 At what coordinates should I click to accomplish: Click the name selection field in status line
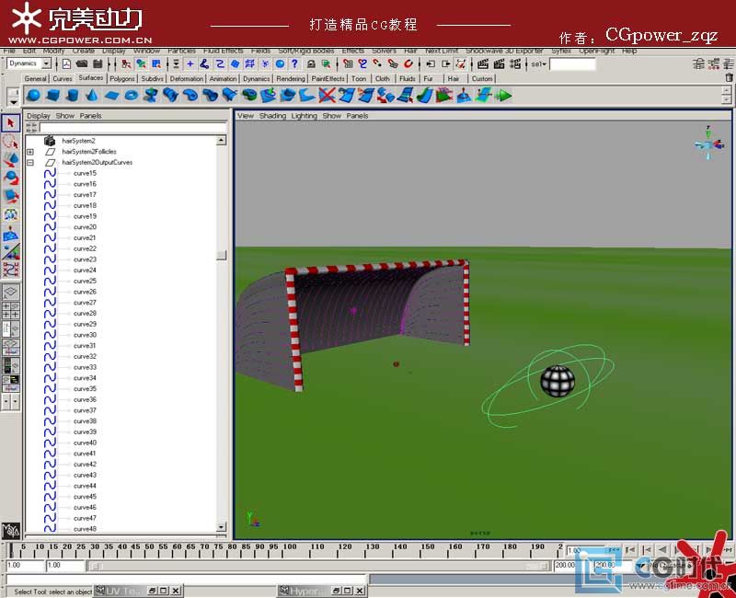572,63
